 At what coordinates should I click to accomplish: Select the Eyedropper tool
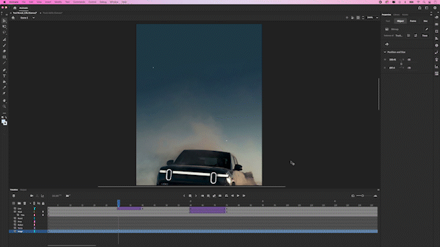(x=4, y=88)
